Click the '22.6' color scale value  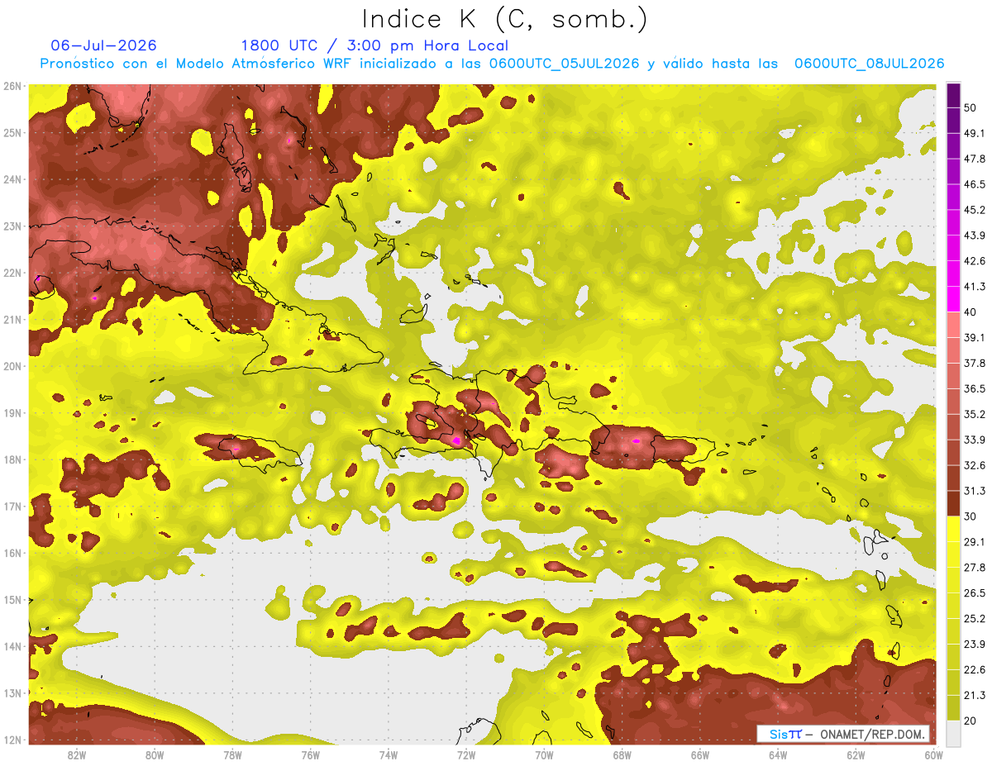[x=975, y=669]
